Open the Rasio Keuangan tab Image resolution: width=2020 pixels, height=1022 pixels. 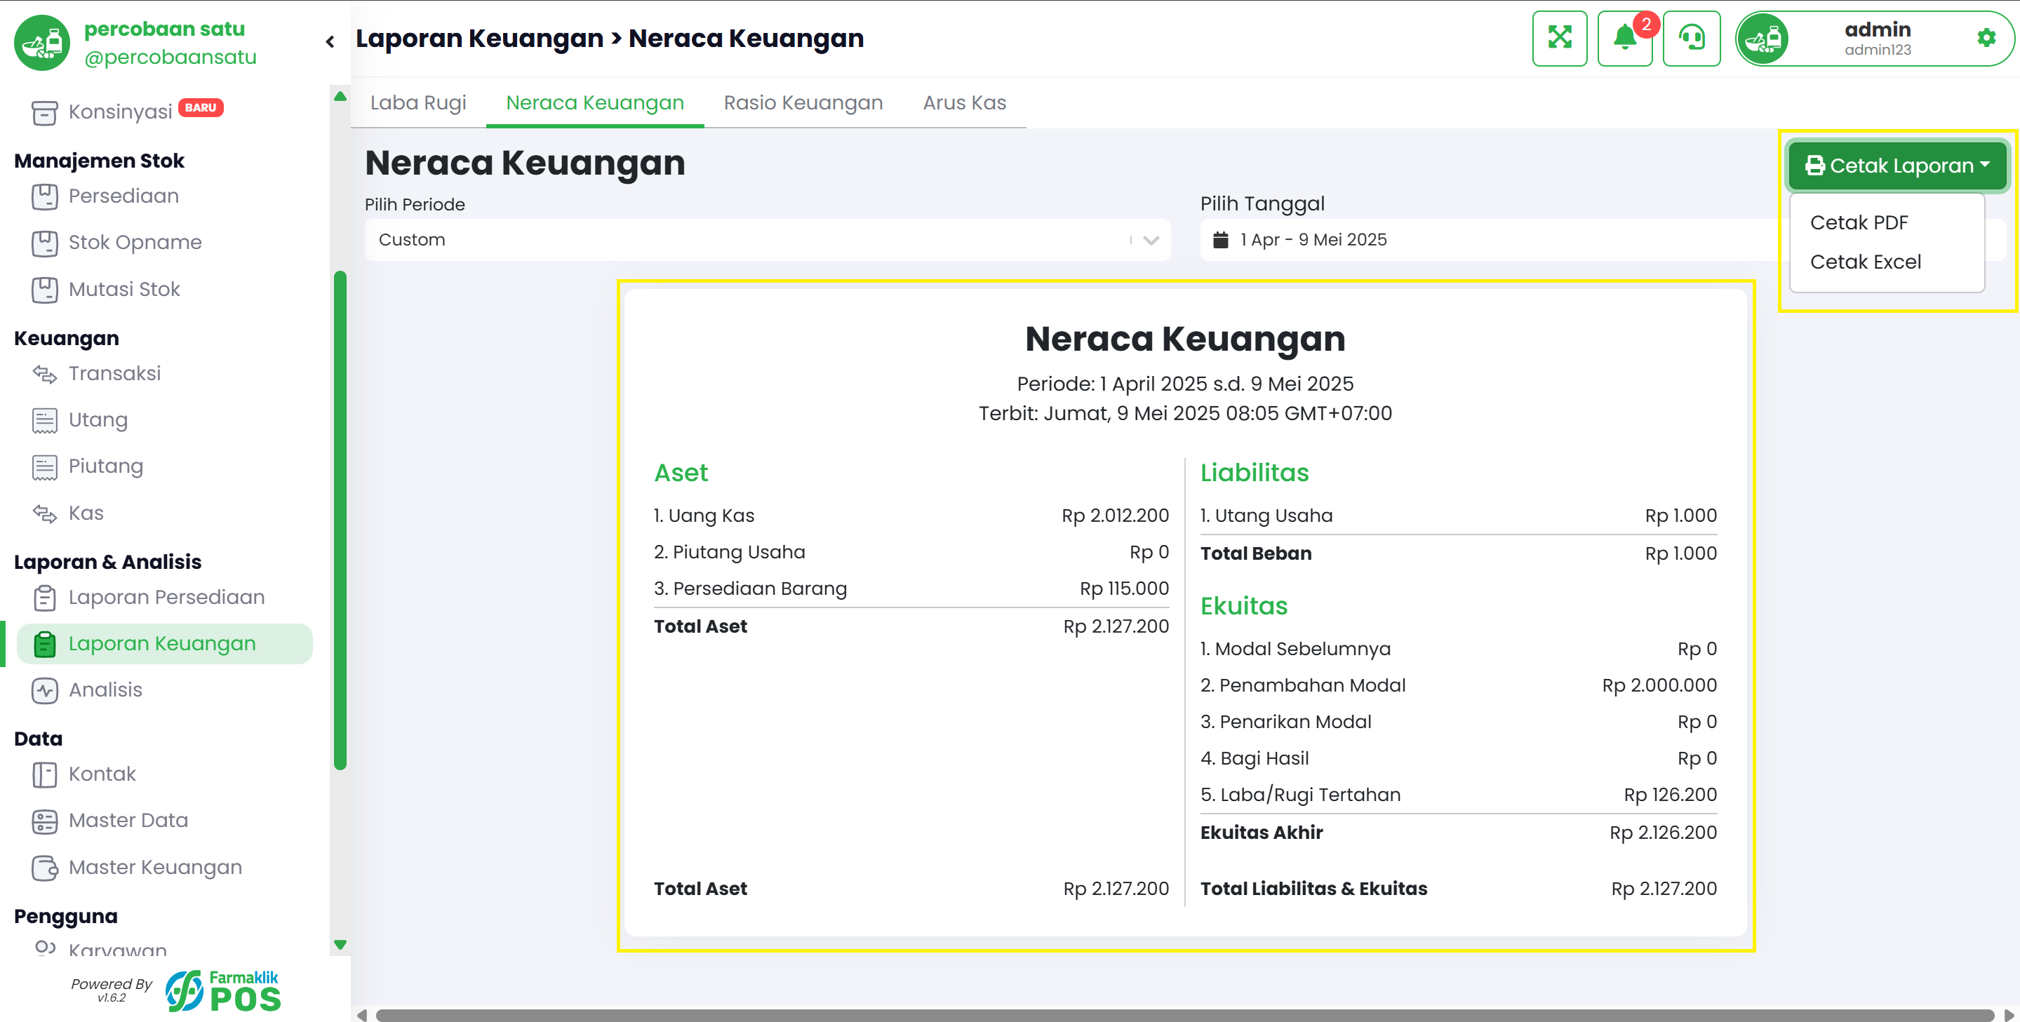[x=803, y=102]
